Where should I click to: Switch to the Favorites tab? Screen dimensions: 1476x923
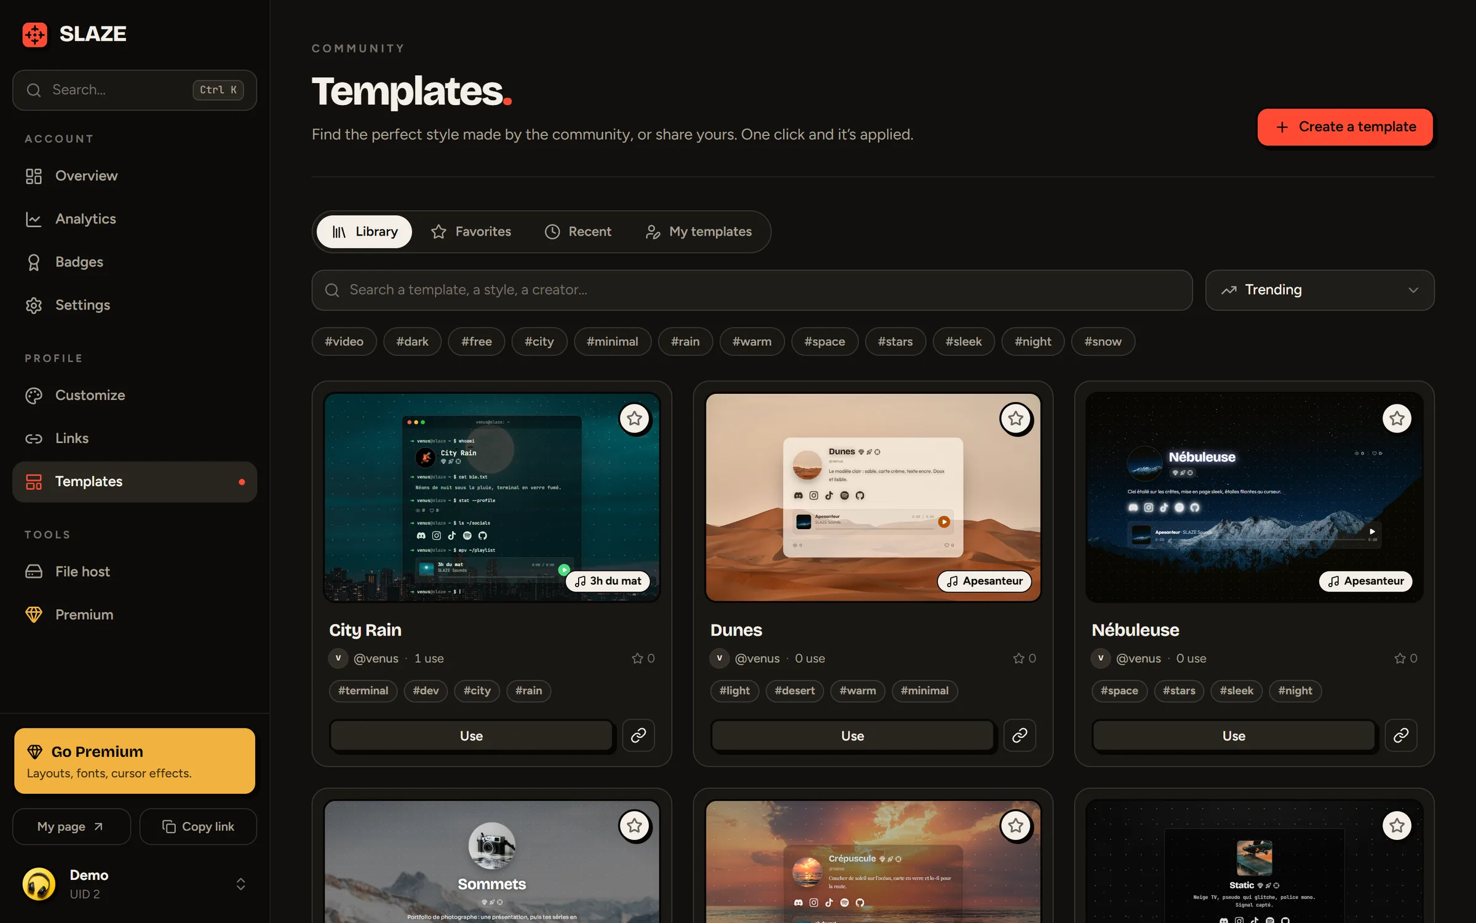[471, 232]
